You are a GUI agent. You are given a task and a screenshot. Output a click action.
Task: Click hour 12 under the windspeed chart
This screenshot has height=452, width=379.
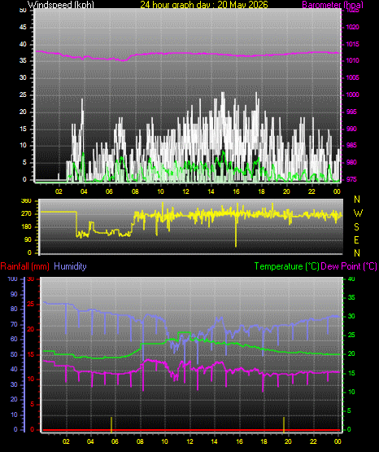click(x=185, y=191)
